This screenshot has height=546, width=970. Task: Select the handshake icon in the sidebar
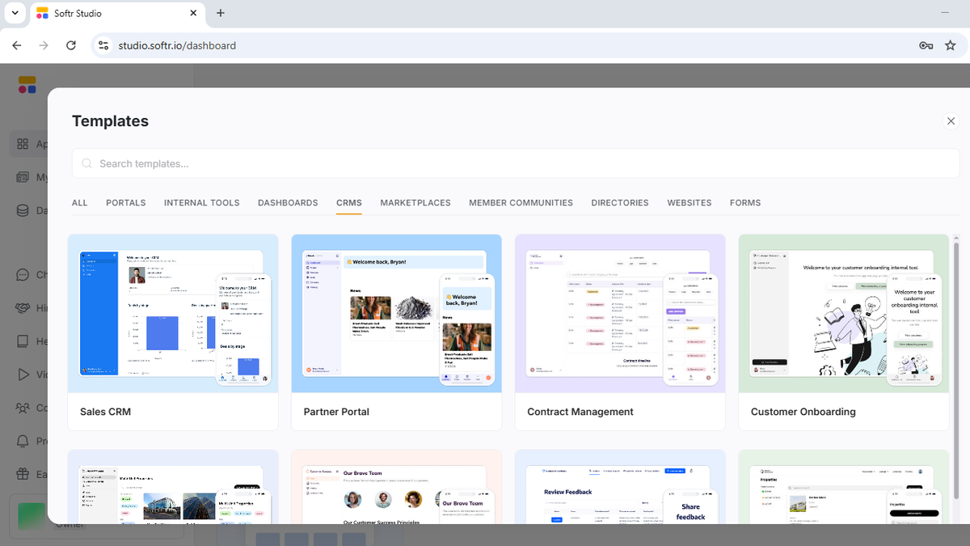(x=23, y=308)
